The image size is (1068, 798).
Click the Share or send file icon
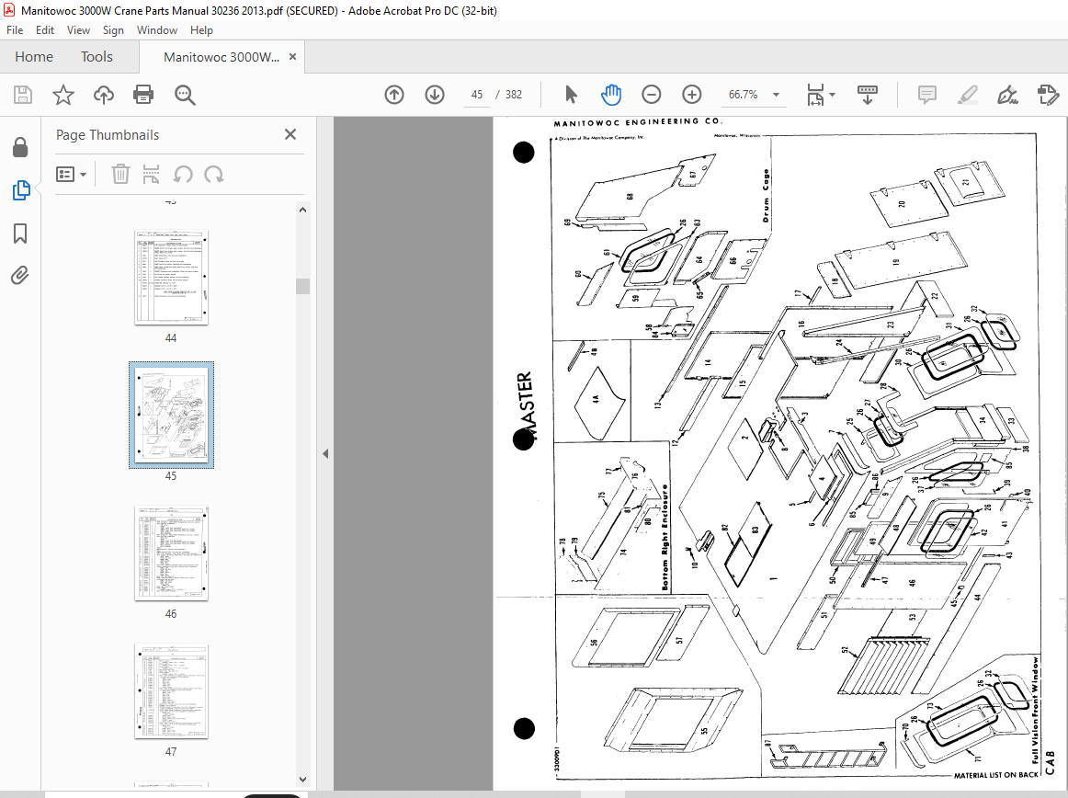[x=1048, y=95]
